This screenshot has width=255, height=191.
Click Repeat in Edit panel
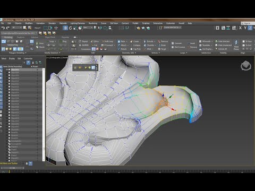click(83, 41)
